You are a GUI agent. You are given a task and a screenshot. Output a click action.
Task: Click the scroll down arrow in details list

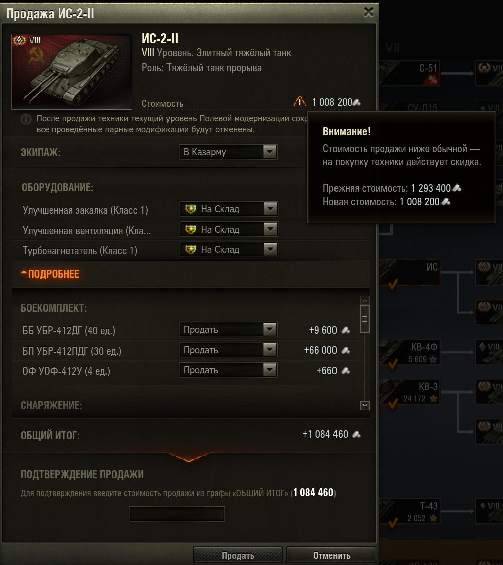coord(365,406)
